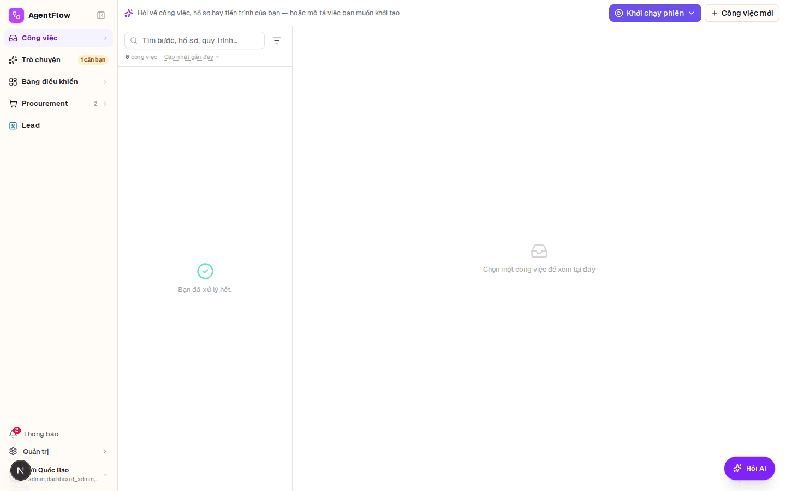Click the notification bell icon
Screen dimensions: 786x491
13,434
